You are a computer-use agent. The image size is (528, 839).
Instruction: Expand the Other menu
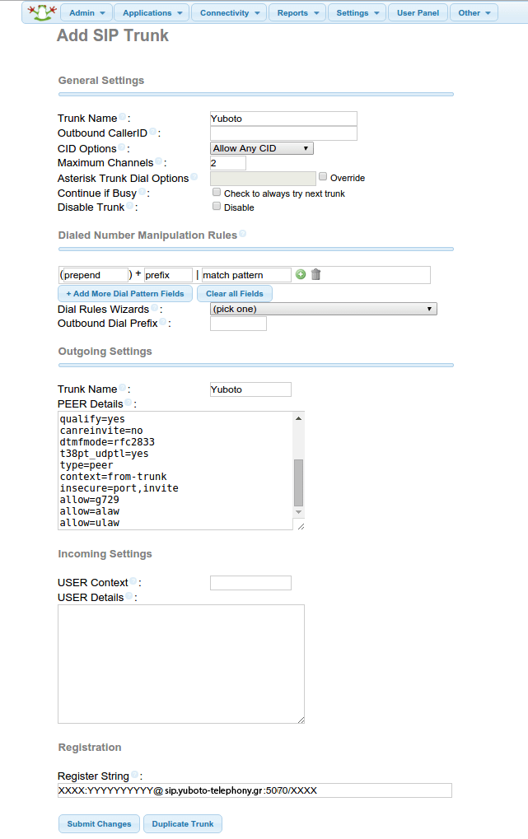[474, 13]
